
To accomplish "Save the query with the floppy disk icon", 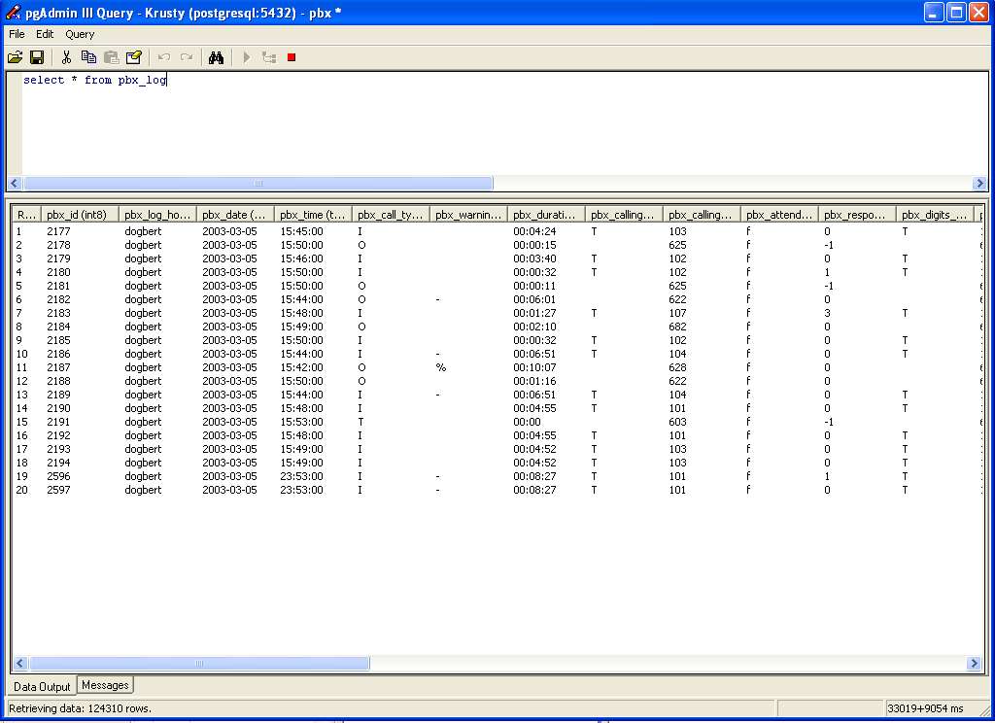I will [x=37, y=57].
